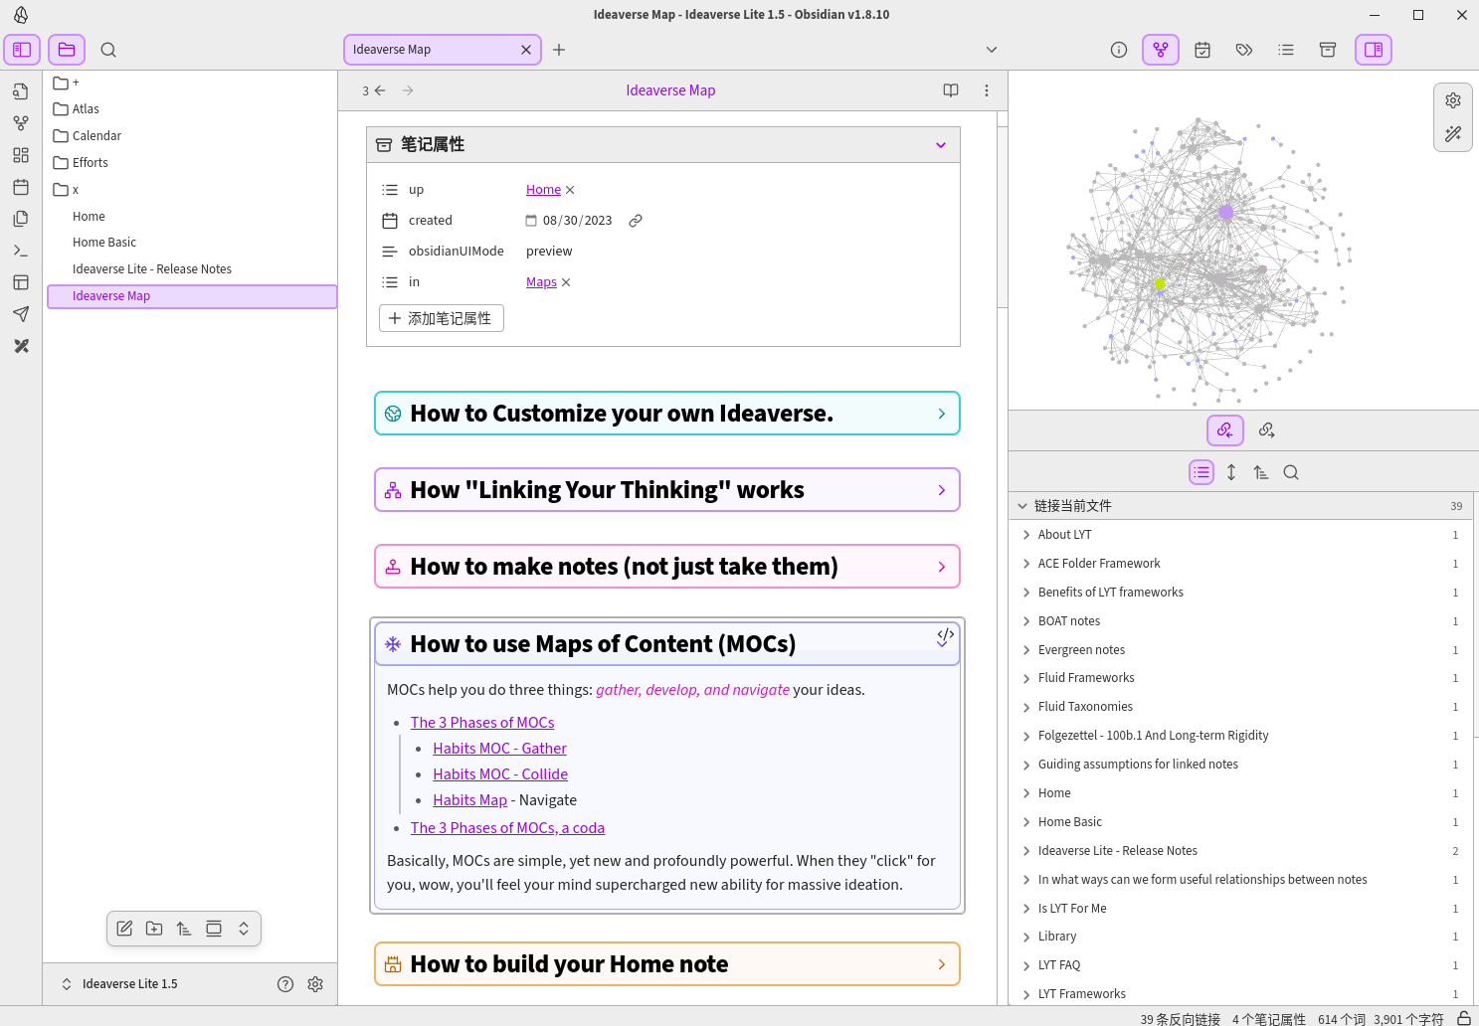The image size is (1479, 1026).
Task: Open Home Basic note in file explorer
Action: pyautogui.click(x=104, y=243)
